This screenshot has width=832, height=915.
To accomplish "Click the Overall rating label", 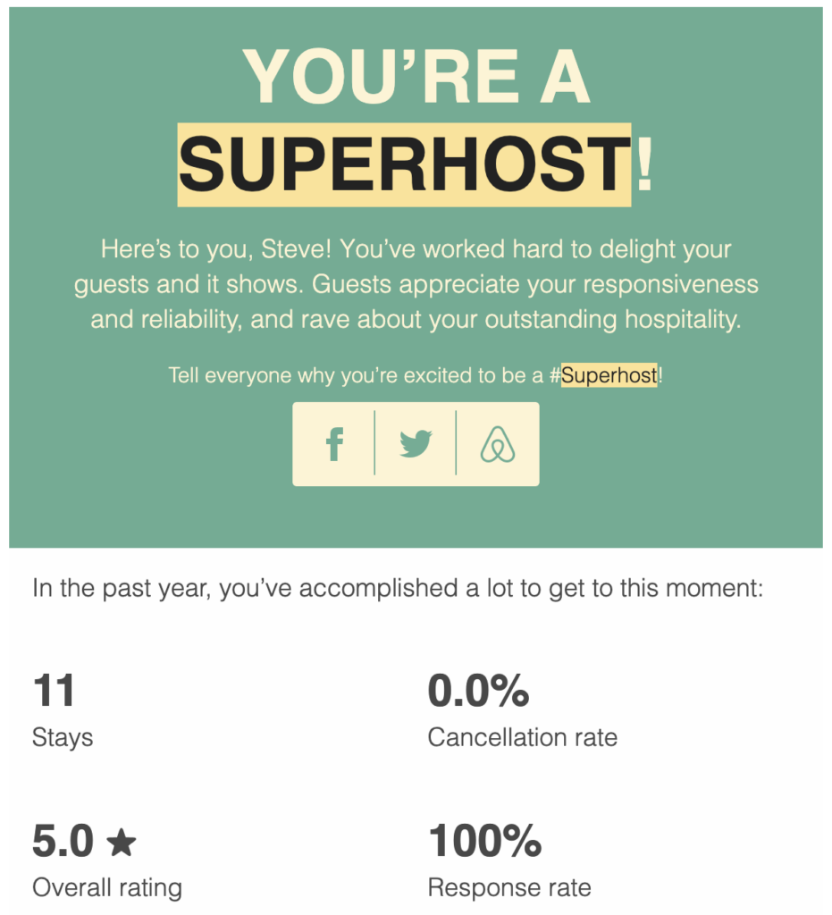I will [107, 887].
